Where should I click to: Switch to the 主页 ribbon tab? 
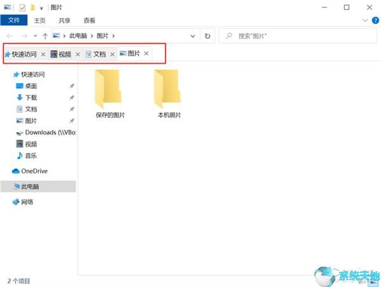pyautogui.click(x=39, y=20)
